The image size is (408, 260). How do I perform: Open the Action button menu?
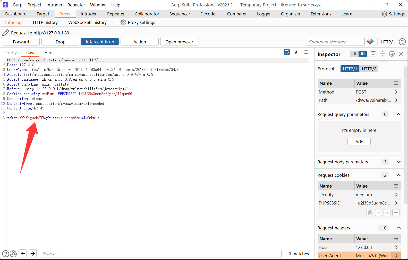pos(140,42)
